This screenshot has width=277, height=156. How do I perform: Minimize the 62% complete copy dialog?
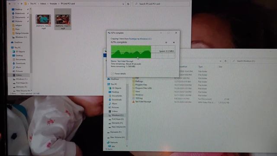[161, 33]
